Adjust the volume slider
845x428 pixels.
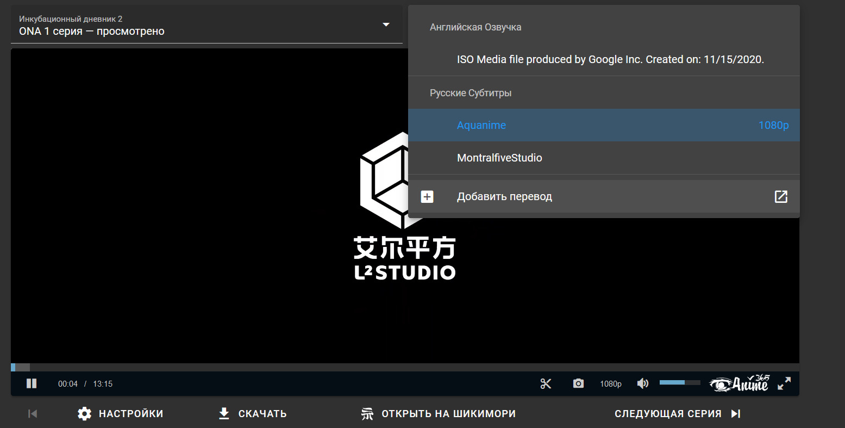[679, 383]
